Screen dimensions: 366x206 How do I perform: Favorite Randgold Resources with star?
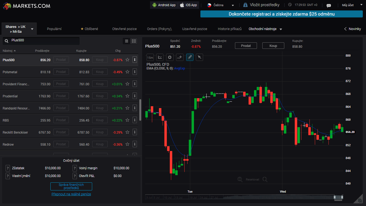(128, 108)
